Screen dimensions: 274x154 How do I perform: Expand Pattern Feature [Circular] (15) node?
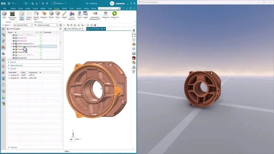click(x=11, y=46)
